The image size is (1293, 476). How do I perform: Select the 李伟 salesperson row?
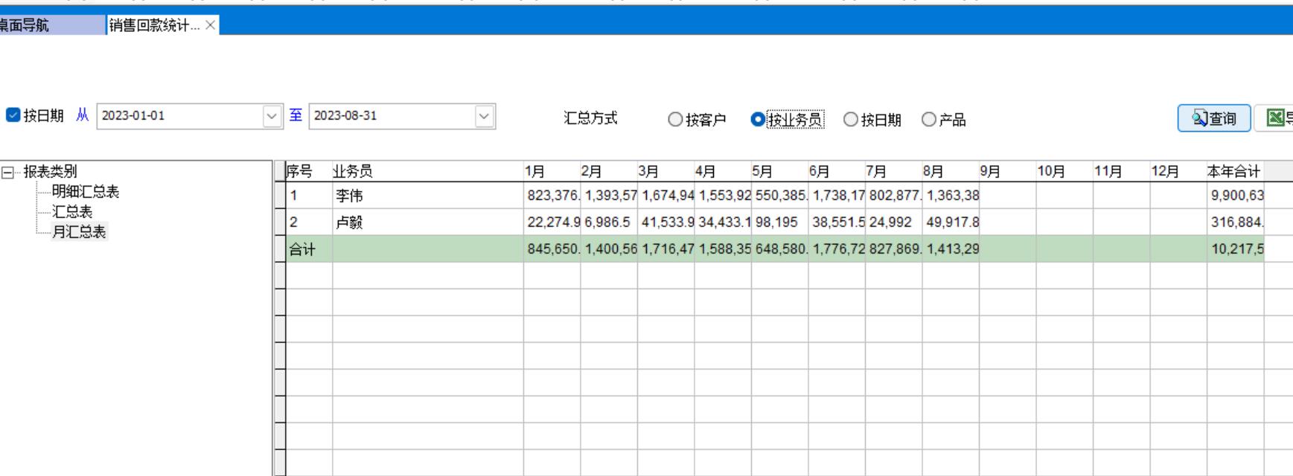coord(349,196)
